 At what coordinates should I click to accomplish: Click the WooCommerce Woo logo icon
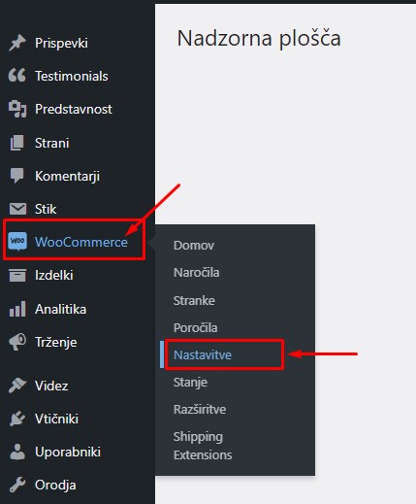pyautogui.click(x=17, y=241)
